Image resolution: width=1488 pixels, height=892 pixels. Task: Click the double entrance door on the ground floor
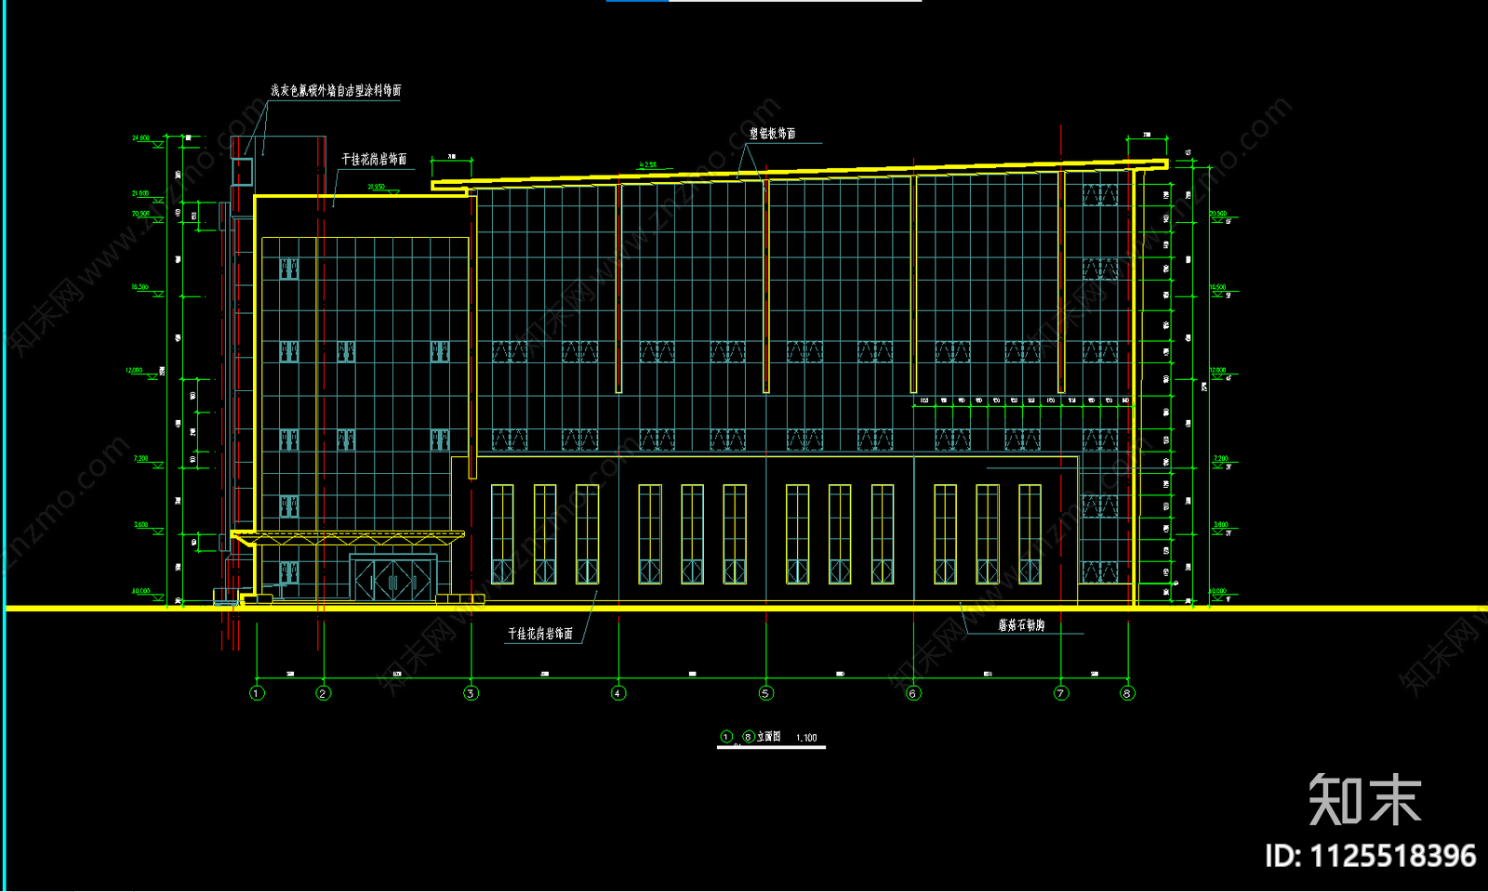point(392,579)
